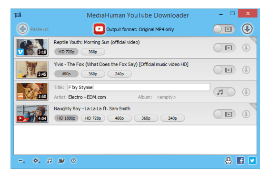
Task: Open the remove items minus dropdown
Action: point(21,161)
